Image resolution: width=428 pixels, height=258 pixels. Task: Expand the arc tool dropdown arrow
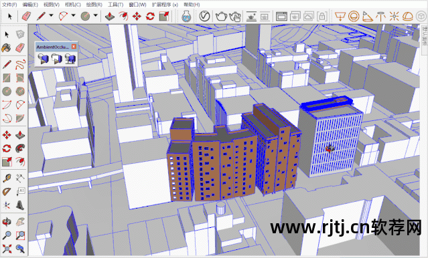pyautogui.click(x=74, y=15)
